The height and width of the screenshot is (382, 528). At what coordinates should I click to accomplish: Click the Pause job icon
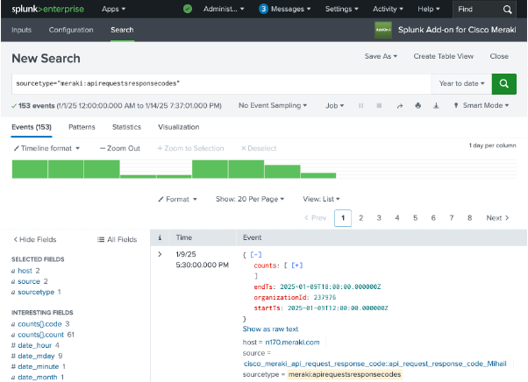pyautogui.click(x=361, y=106)
